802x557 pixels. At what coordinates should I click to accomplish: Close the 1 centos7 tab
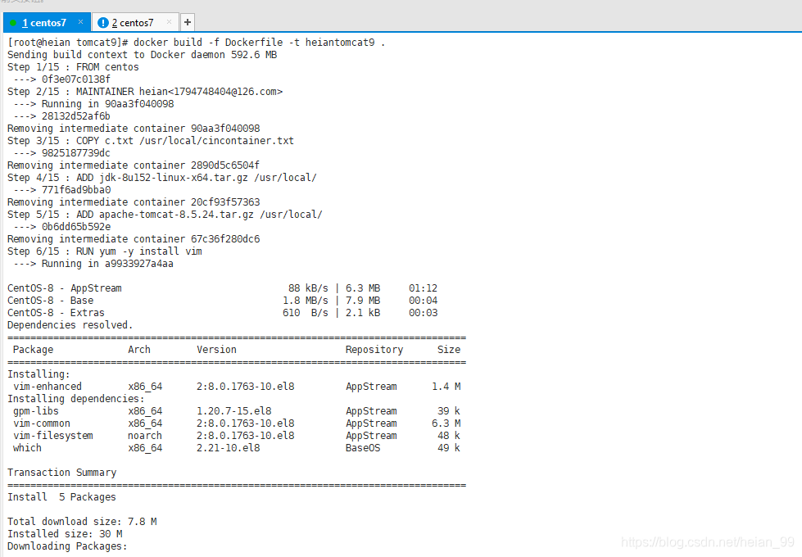(80, 22)
